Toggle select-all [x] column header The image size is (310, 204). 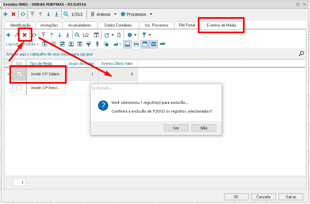(19, 64)
